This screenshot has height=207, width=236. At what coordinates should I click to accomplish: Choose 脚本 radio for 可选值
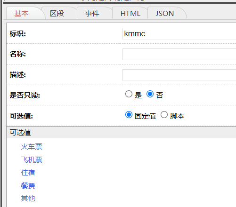pyautogui.click(x=164, y=115)
